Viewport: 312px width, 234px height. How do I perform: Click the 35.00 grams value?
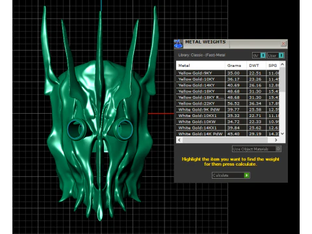[x=233, y=73]
